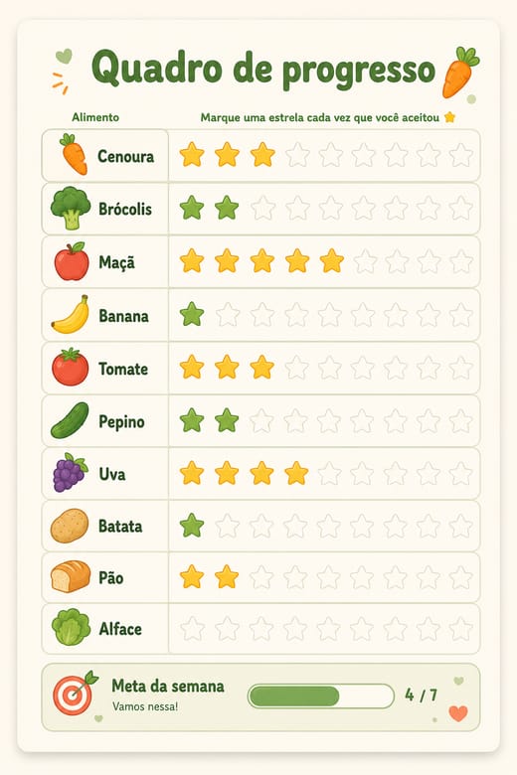Click the carrot icon in Cenoura row
Screen dimensions: 517x775
point(74,154)
